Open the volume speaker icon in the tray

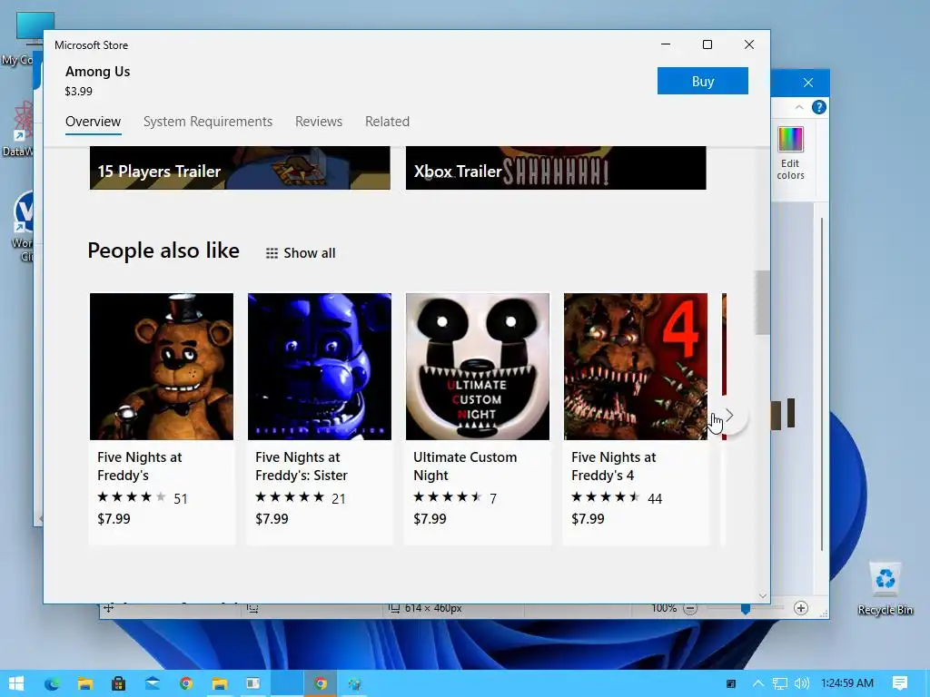click(801, 683)
